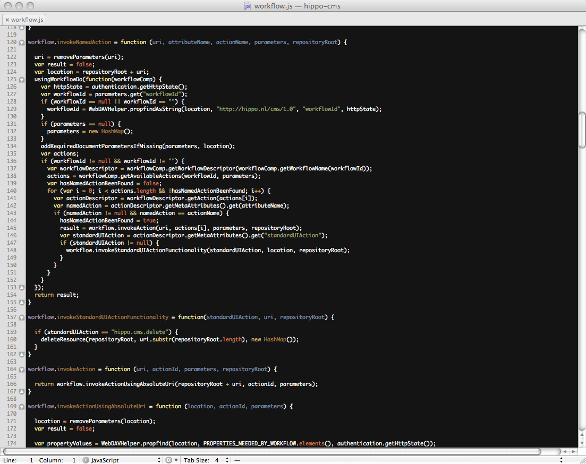This screenshot has height=464, width=586.
Task: Open the JavaScript language dropdown
Action: point(121,460)
